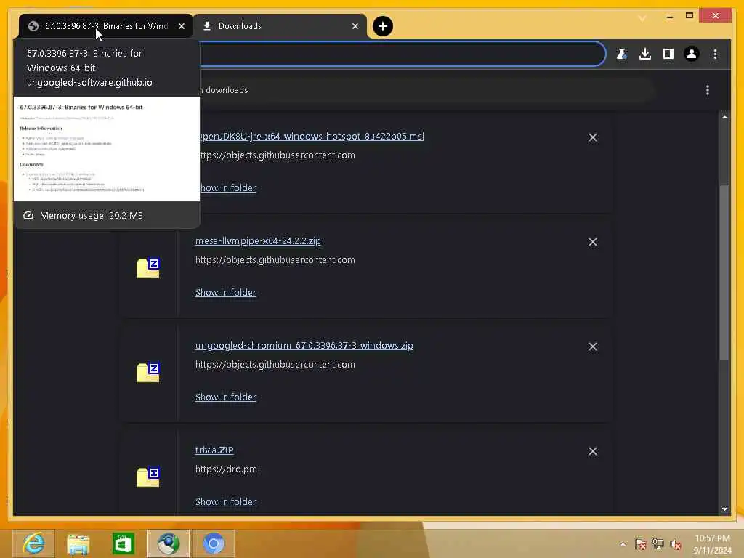Viewport: 744px width, 558px height.
Task: Close the Downloads tab
Action: point(355,26)
